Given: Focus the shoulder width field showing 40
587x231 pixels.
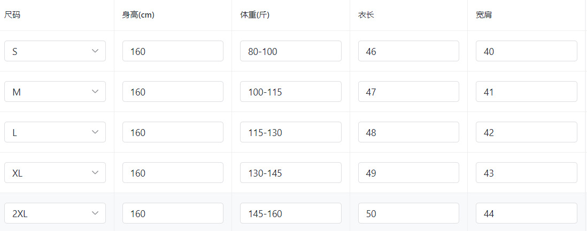Looking at the screenshot, I should [526, 51].
